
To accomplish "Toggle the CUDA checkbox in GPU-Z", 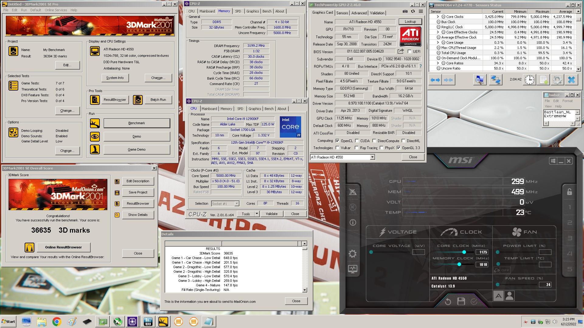I will click(357, 141).
